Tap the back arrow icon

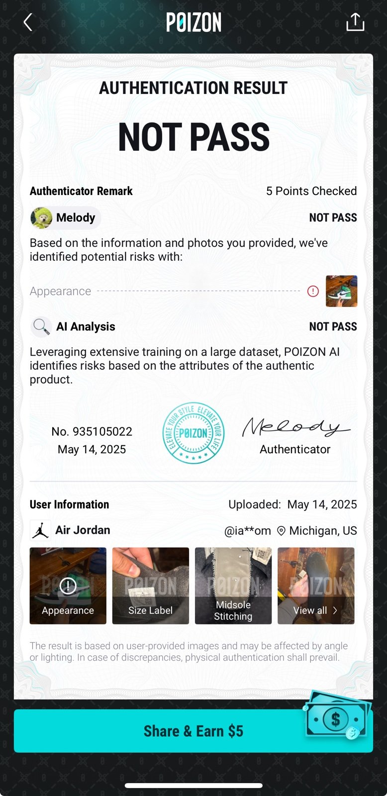click(28, 22)
